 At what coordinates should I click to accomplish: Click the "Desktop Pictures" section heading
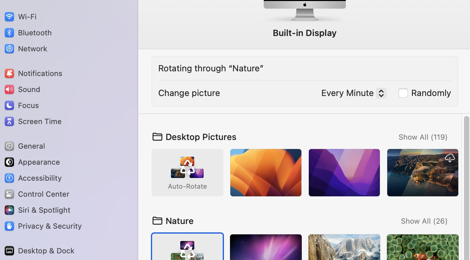[x=201, y=137]
